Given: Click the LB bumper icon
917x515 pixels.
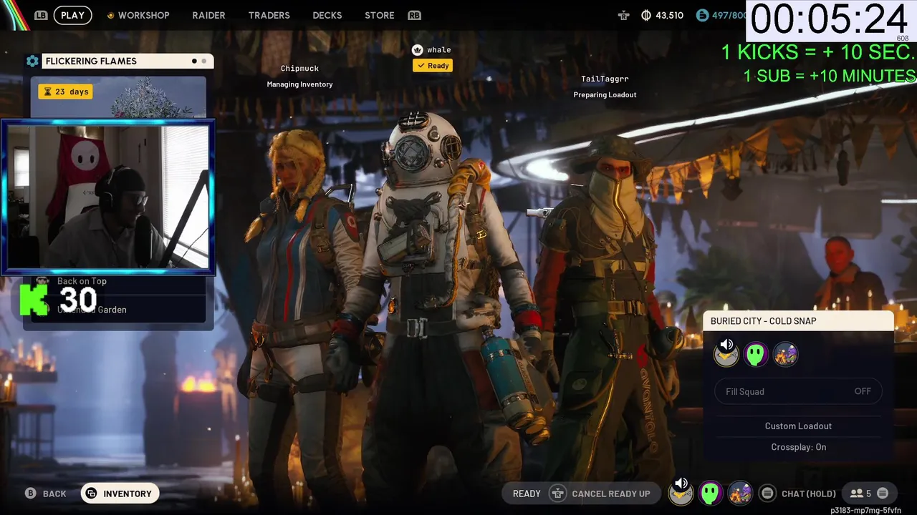Looking at the screenshot, I should coord(41,15).
